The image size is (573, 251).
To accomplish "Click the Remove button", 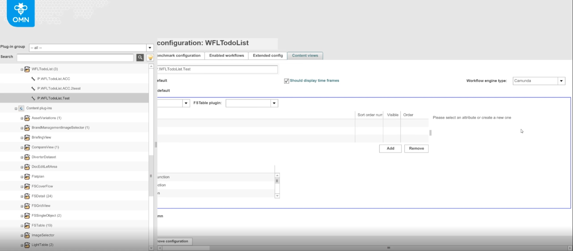I will (416, 149).
